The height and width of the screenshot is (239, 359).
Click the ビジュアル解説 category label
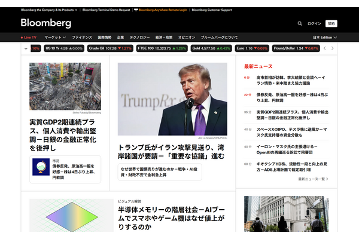(x=130, y=201)
